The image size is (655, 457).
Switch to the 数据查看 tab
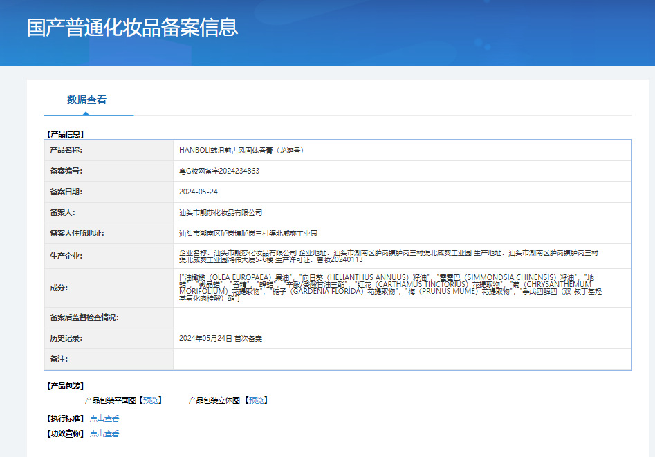click(86, 100)
